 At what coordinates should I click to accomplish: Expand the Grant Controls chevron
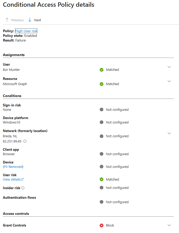point(169,225)
